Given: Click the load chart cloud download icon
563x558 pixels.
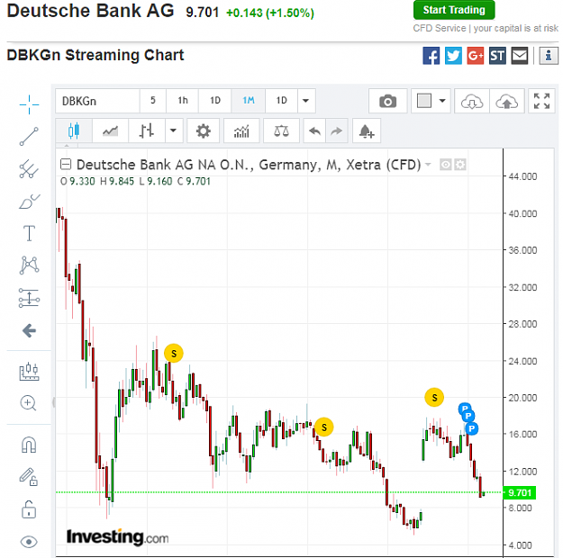Looking at the screenshot, I should point(472,101).
